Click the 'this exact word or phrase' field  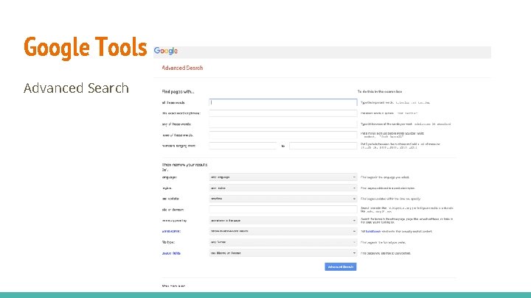click(x=283, y=113)
